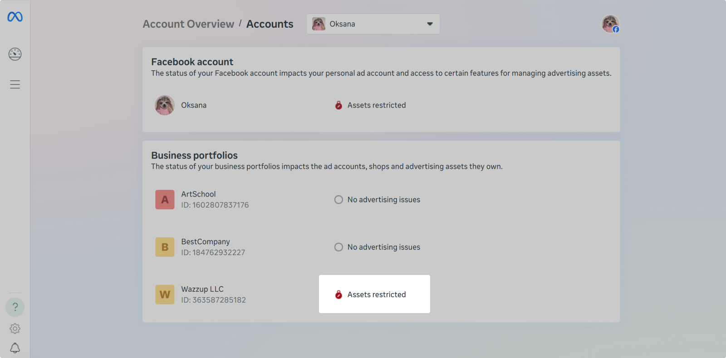Open the BestCompany portfolio
Viewport: 726px width, 358px height.
(206, 242)
